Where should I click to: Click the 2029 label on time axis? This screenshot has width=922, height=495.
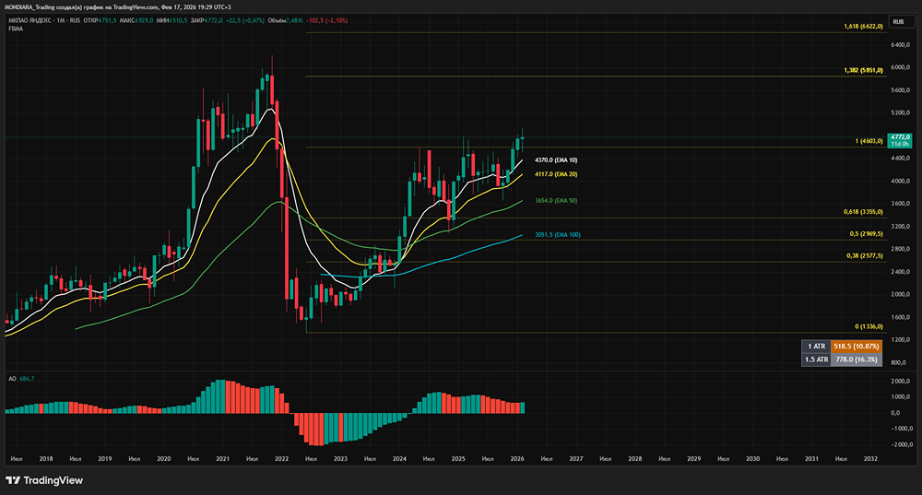[x=694, y=458]
